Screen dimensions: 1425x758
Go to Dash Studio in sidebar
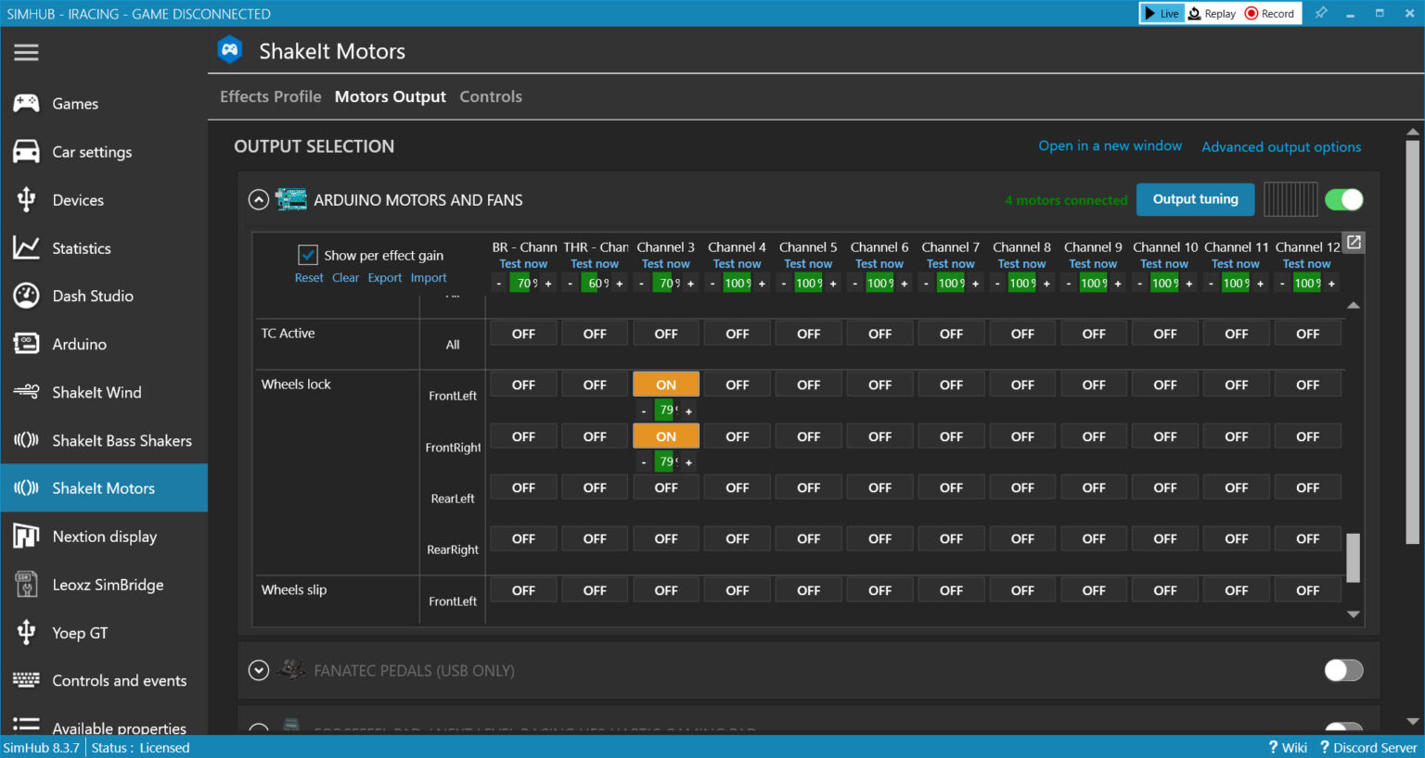(x=92, y=297)
